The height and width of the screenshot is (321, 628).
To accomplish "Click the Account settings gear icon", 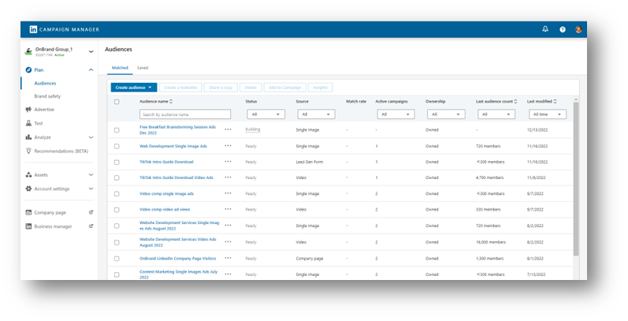I will [28, 188].
